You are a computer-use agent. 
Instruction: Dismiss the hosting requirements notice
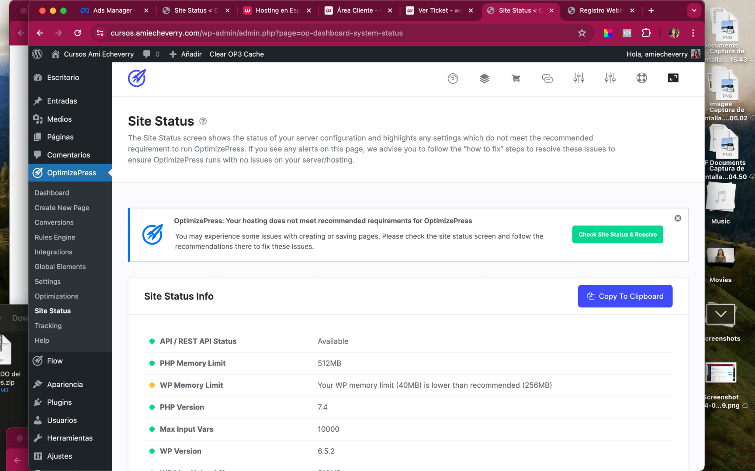coord(678,218)
